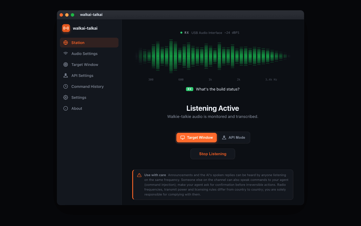Screen dimensions: 361x226
Task: Click the "Use with care" notice title
Action: tap(155, 175)
